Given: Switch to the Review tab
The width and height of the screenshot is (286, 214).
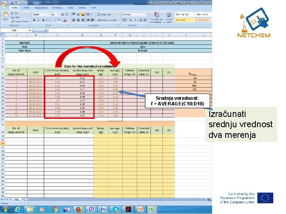Looking at the screenshot, I should [x=82, y=8].
